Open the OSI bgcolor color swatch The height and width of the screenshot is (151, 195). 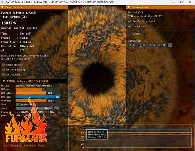(x=170, y=45)
